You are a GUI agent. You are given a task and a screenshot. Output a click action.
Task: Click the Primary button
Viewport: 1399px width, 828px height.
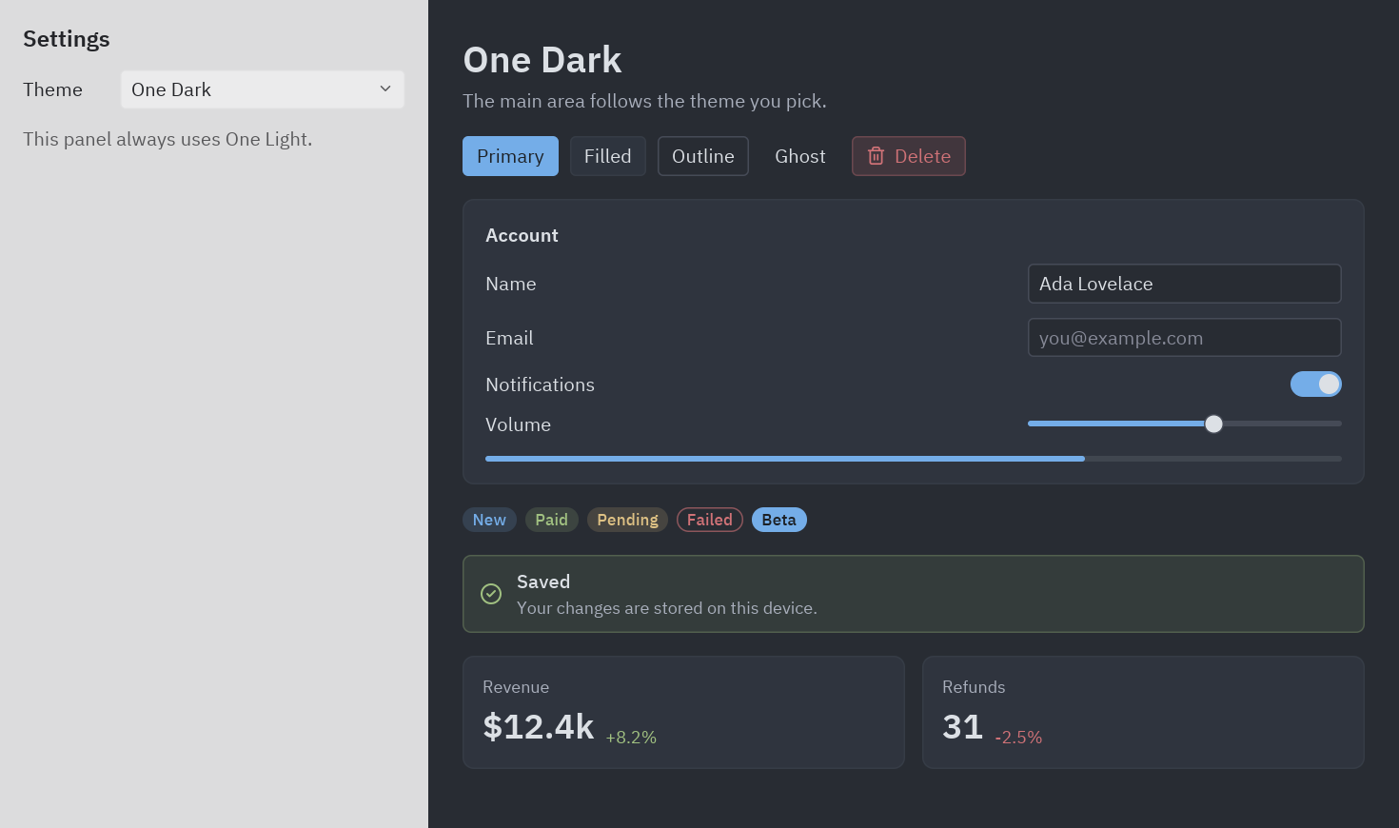click(510, 156)
